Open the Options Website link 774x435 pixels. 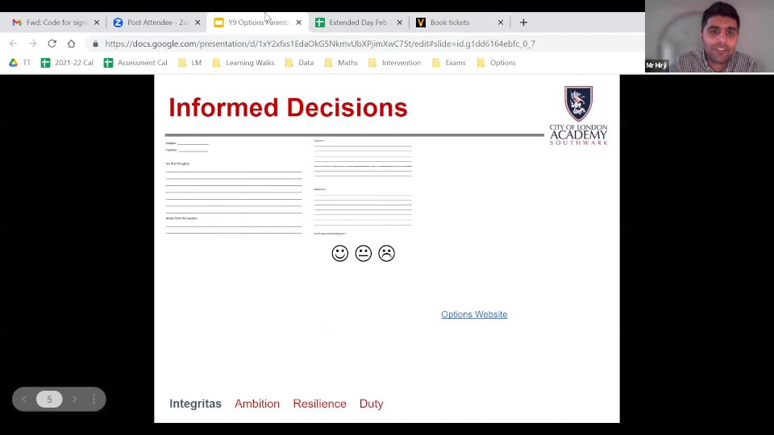click(x=474, y=314)
